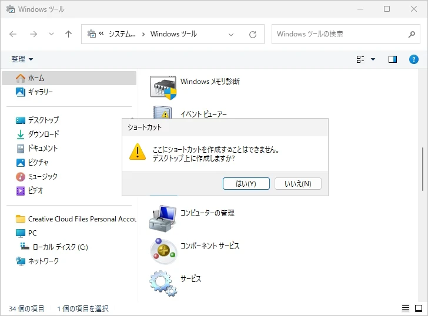The width and height of the screenshot is (428, 316).
Task: Click はい(Y) in the shortcut dialog
Action: (x=246, y=184)
